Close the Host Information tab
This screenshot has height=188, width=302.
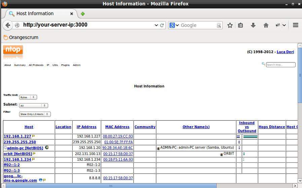click(71, 14)
